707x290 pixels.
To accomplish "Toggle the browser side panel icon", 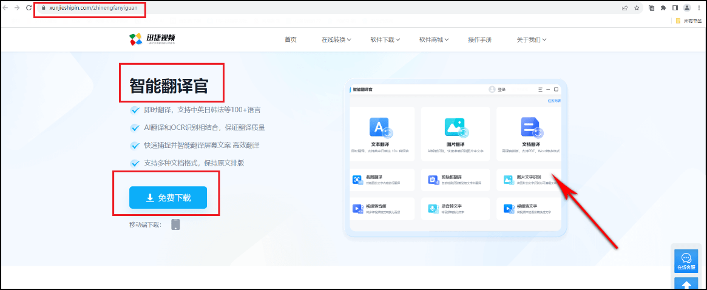I will (675, 8).
